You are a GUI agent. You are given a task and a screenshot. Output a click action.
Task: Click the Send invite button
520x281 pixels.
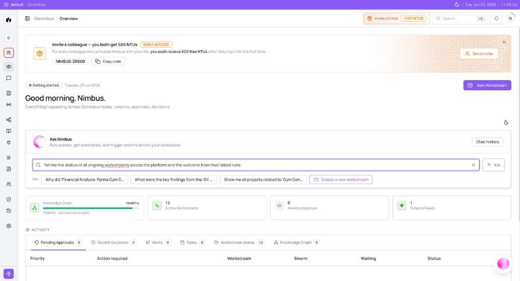tap(479, 54)
